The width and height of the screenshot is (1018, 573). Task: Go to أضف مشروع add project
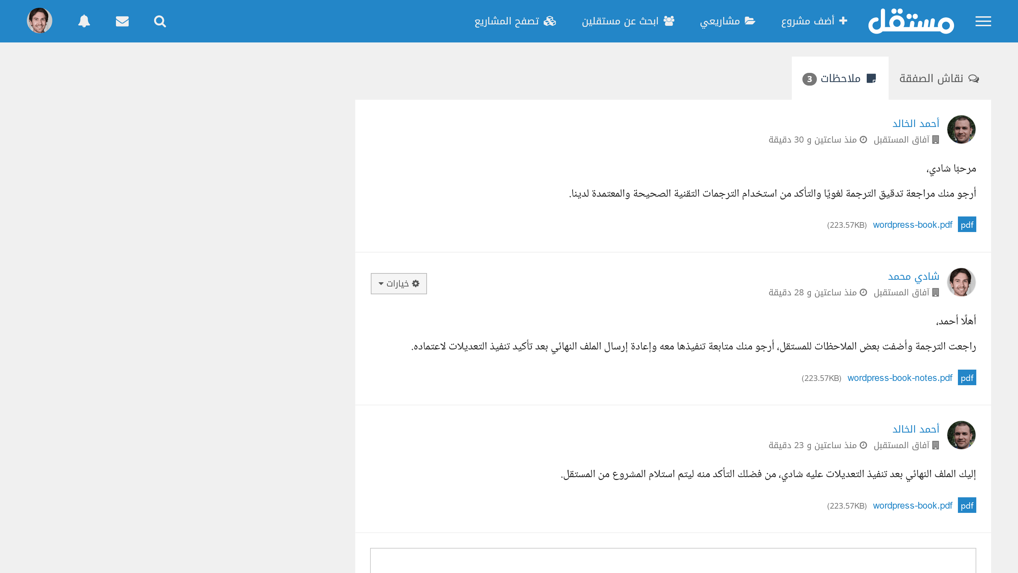[x=814, y=21]
